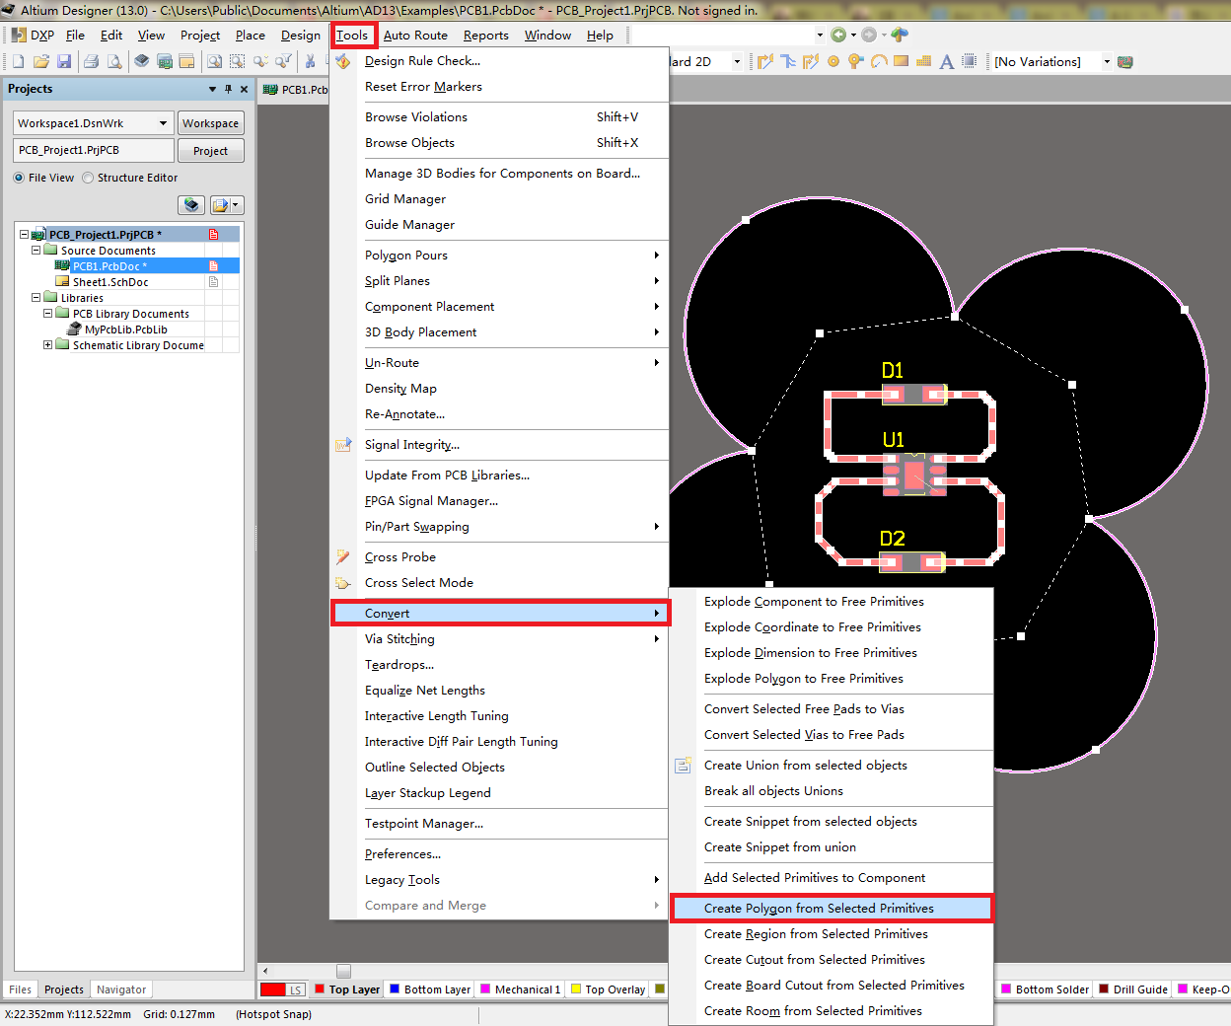This screenshot has height=1026, width=1231.
Task: Click the U1 component on the board
Action: 914,476
